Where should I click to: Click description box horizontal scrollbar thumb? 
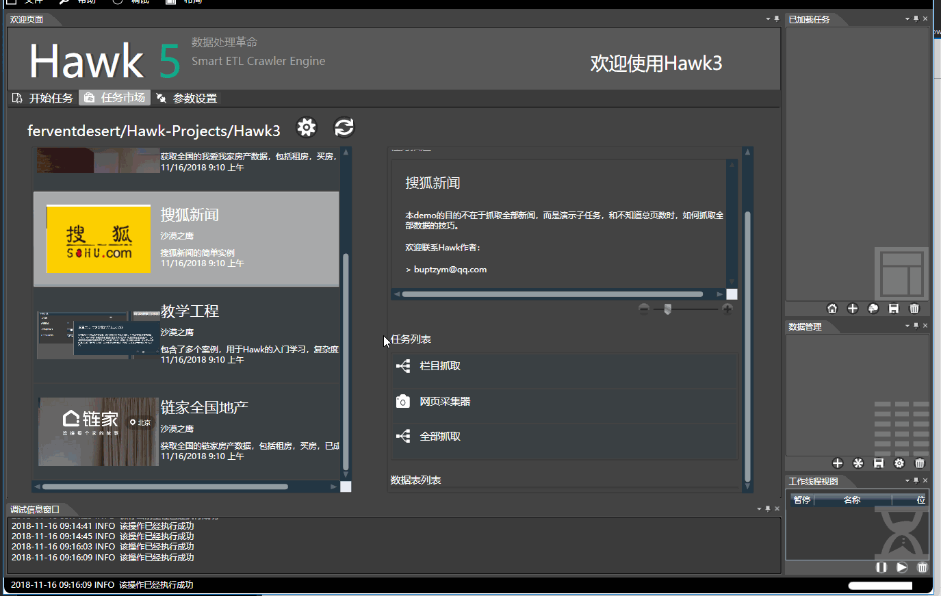pos(552,294)
